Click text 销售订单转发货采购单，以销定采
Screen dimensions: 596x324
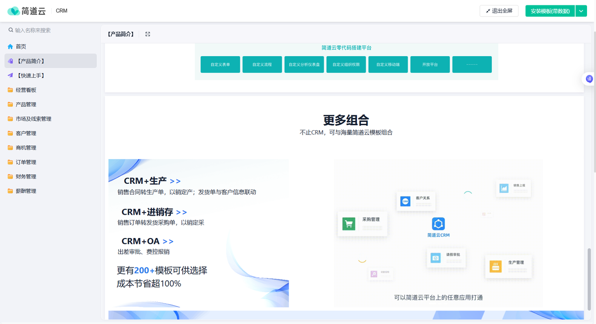pos(161,223)
